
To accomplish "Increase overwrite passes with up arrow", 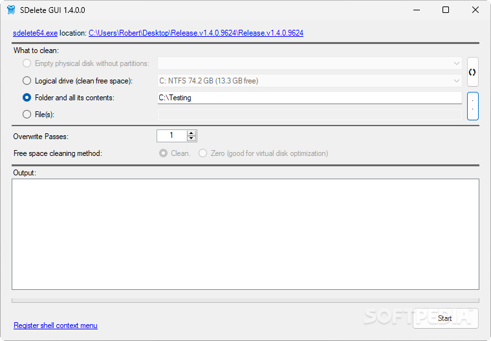I will pyautogui.click(x=191, y=133).
